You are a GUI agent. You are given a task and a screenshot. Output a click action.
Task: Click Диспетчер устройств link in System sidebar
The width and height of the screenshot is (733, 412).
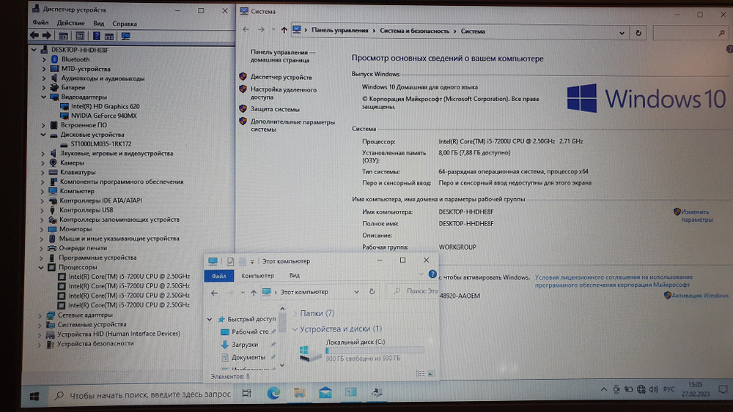tap(281, 77)
